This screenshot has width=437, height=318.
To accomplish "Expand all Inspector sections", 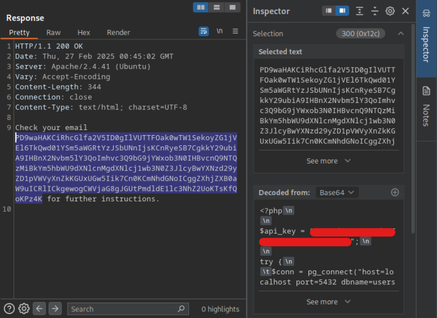I will pyautogui.click(x=360, y=11).
